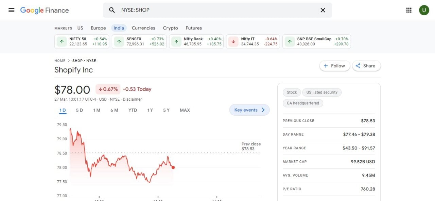This screenshot has width=435, height=201.
Task: Switch chart to 1M range
Action: [x=97, y=110]
